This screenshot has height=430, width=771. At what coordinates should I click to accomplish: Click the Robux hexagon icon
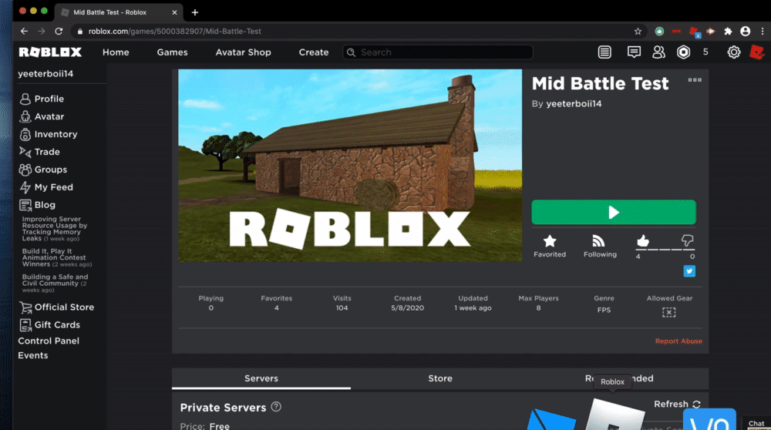click(x=683, y=52)
